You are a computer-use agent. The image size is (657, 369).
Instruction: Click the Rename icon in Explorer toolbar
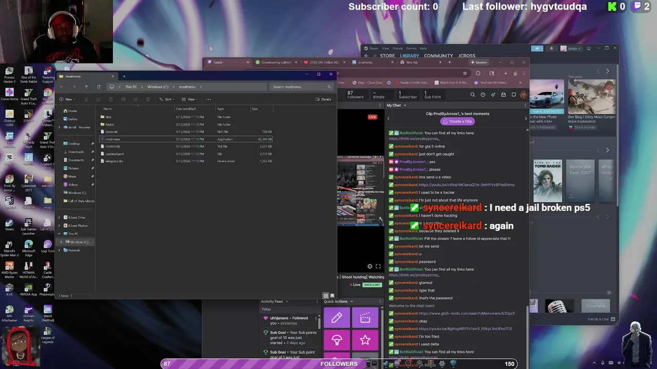123,99
